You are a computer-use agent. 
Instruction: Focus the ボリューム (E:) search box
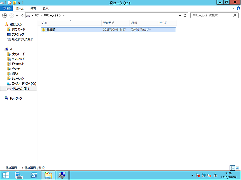click(x=214, y=16)
